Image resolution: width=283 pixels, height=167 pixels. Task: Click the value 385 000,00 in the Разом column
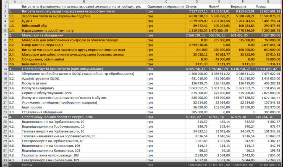pyautogui.click(x=272, y=112)
